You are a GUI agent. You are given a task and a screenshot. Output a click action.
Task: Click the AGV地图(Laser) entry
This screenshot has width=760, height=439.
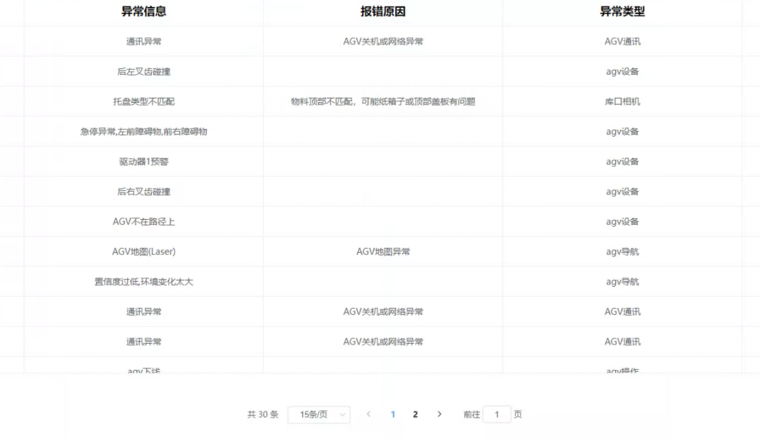[x=144, y=252]
